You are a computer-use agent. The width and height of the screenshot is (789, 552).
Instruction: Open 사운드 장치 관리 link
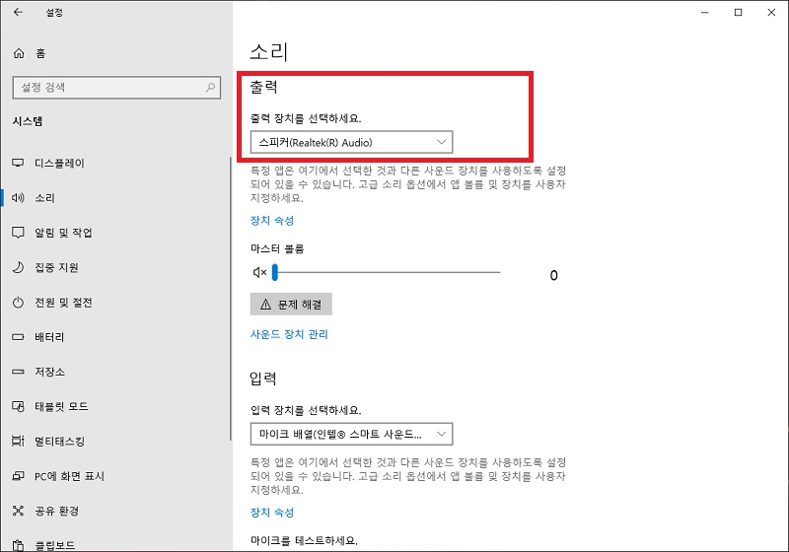[x=289, y=334]
